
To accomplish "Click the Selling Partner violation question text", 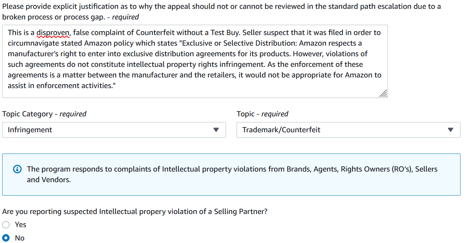I will coord(135,212).
